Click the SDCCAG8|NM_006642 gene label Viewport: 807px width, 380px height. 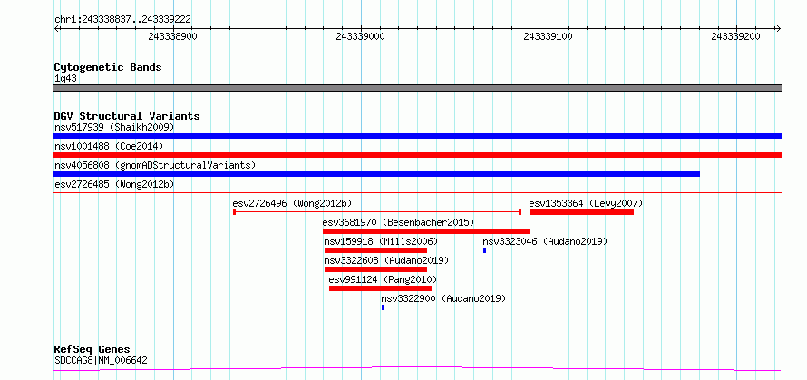click(101, 360)
